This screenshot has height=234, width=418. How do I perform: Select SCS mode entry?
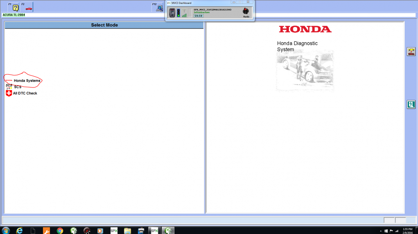[x=18, y=87]
